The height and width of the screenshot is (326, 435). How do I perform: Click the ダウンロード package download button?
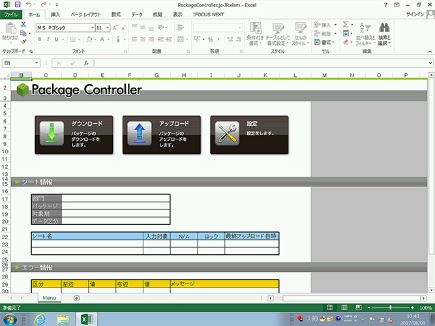[74, 135]
